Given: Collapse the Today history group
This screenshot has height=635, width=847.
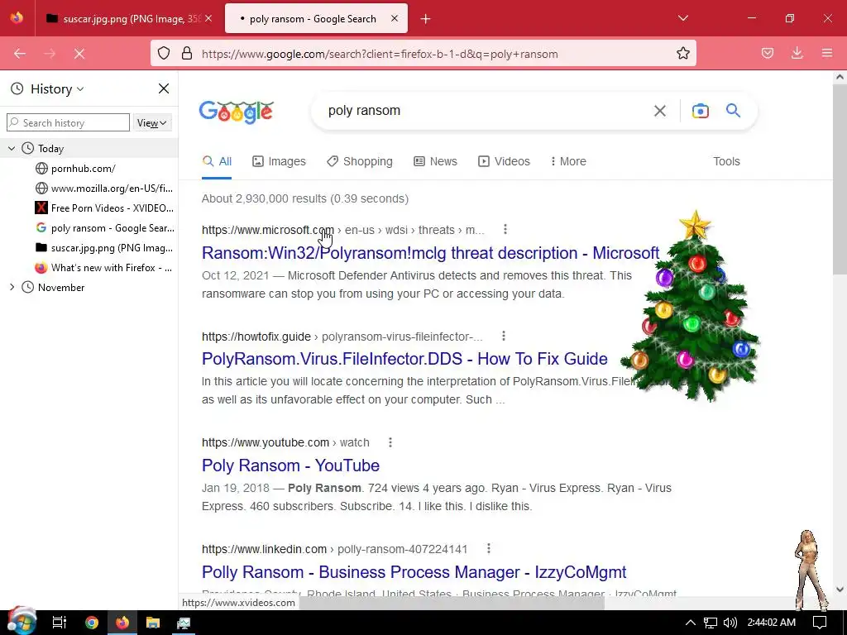Looking at the screenshot, I should pos(12,149).
